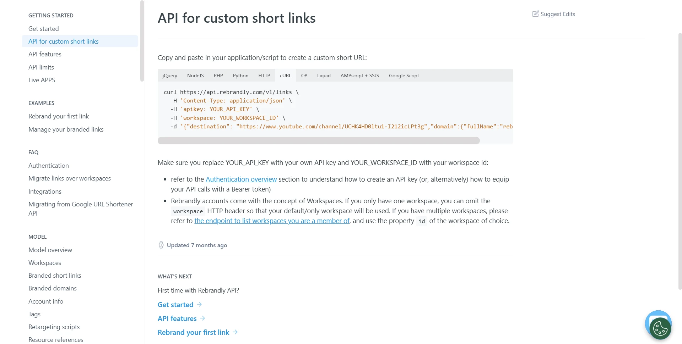This screenshot has width=682, height=344.
Task: Open the Google Script code sample
Action: [x=404, y=75]
